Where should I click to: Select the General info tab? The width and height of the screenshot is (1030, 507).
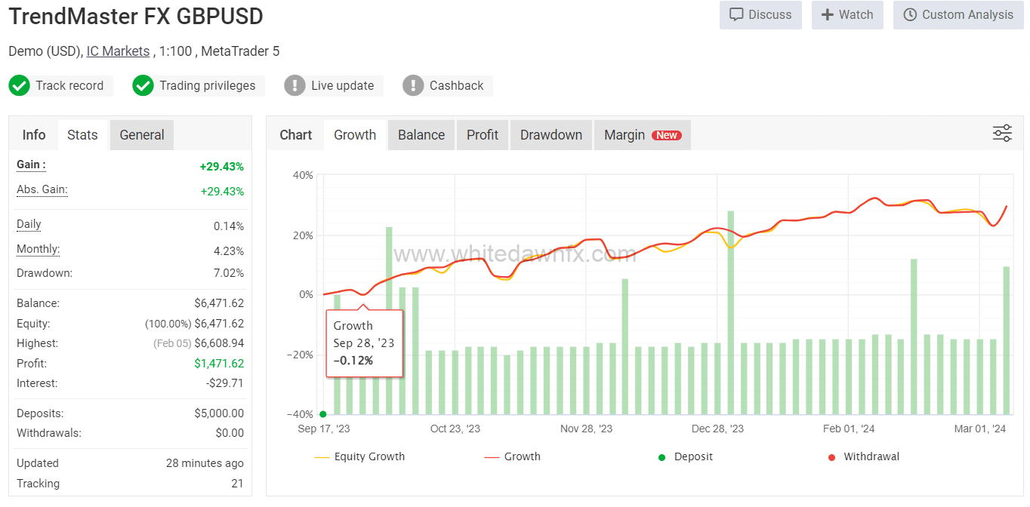pos(141,135)
